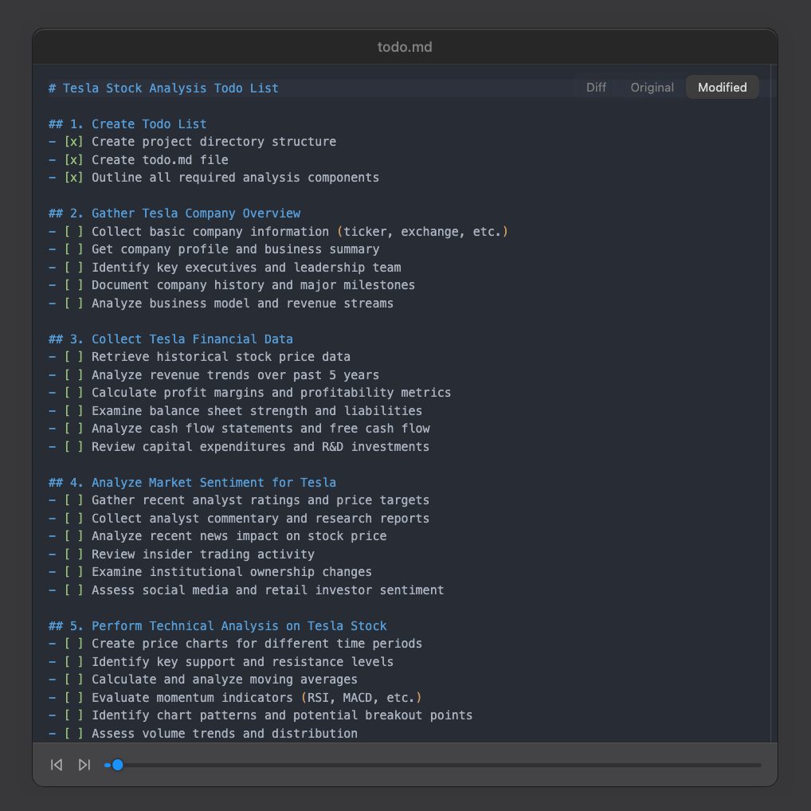Click empty box for 'Get company profile and business summary'
Viewport: 811px width, 811px height.
(73, 249)
